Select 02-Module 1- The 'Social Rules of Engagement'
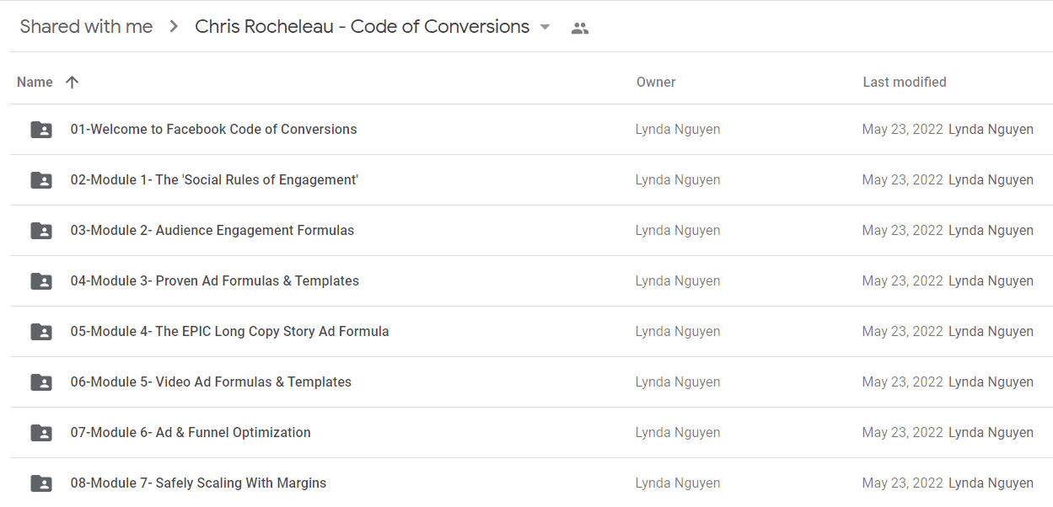This screenshot has width=1053, height=507. point(214,179)
